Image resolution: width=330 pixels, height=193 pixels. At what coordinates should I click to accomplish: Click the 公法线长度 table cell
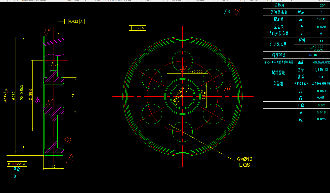click(x=278, y=44)
